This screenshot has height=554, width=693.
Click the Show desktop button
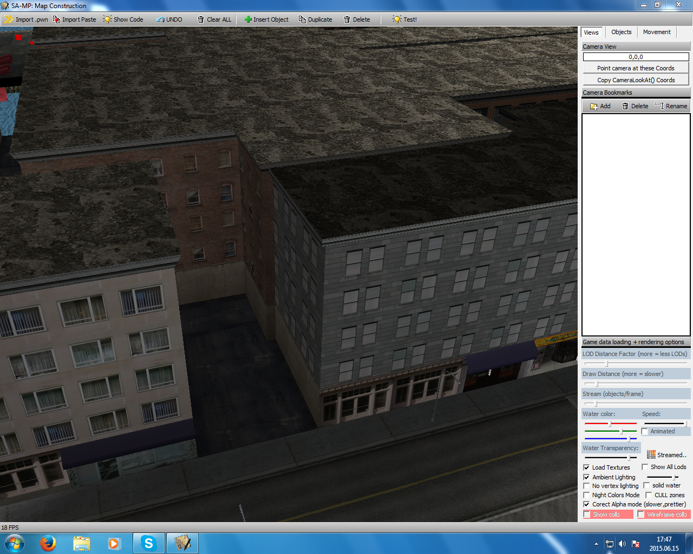click(x=689, y=543)
